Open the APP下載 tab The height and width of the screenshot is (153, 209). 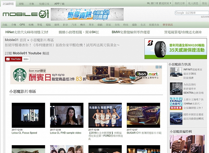point(59,4)
